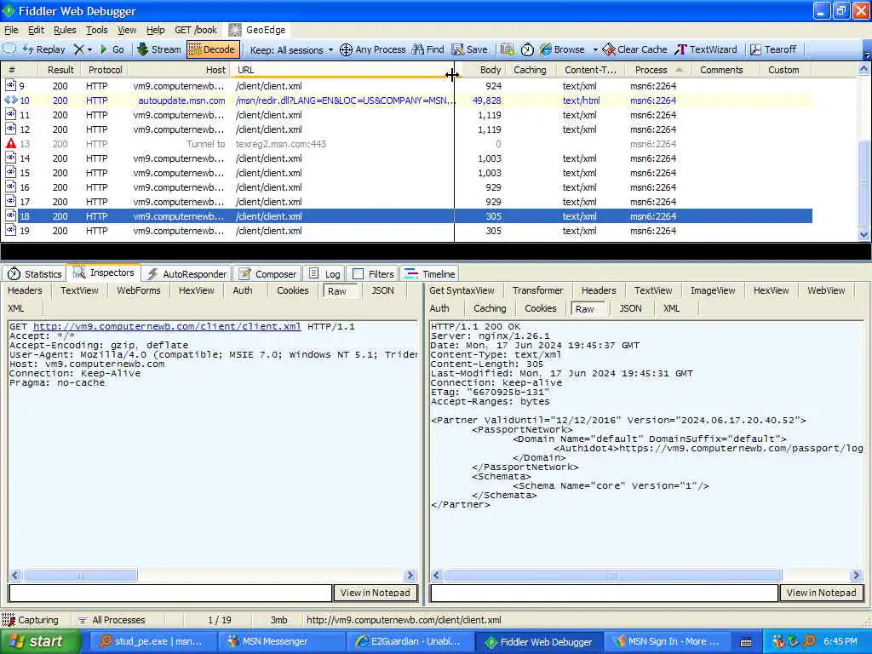Select the response ImageView inspector tab
The height and width of the screenshot is (654, 872).
[713, 290]
